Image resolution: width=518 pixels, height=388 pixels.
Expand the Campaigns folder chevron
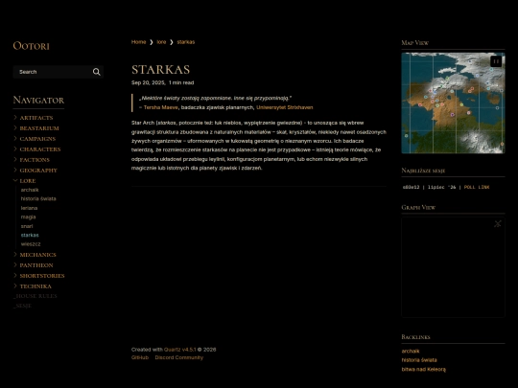(15, 138)
